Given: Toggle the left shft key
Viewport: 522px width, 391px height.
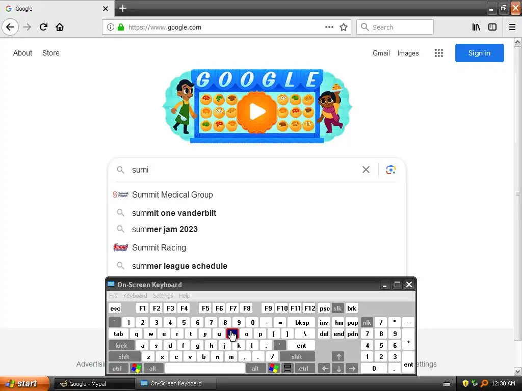Looking at the screenshot, I should pyautogui.click(x=124, y=357).
